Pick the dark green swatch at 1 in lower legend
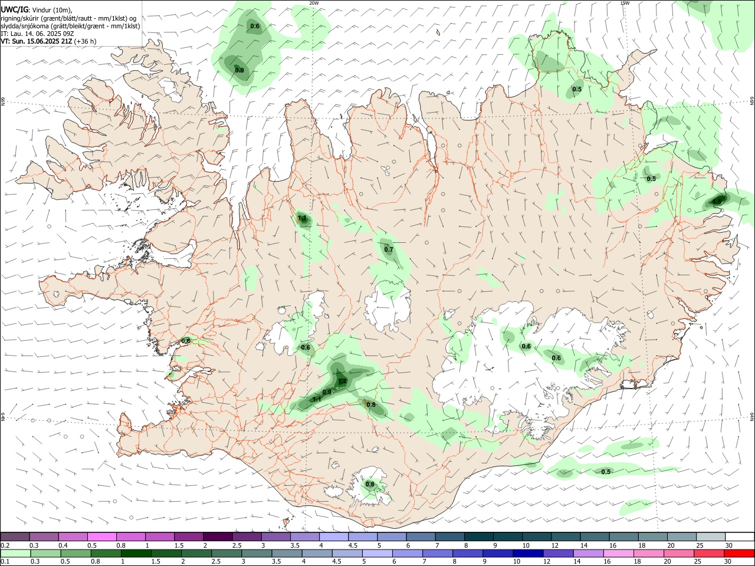 click(136, 553)
